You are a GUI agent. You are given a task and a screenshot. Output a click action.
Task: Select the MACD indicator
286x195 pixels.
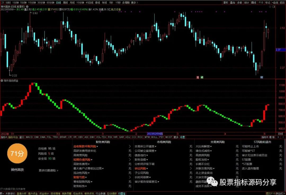coord(29,137)
